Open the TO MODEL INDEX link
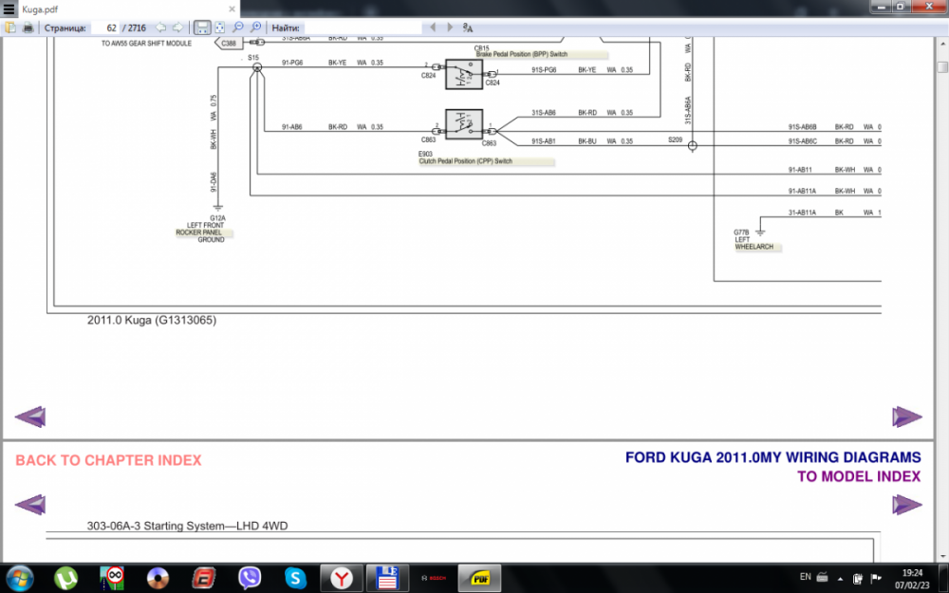 859,477
